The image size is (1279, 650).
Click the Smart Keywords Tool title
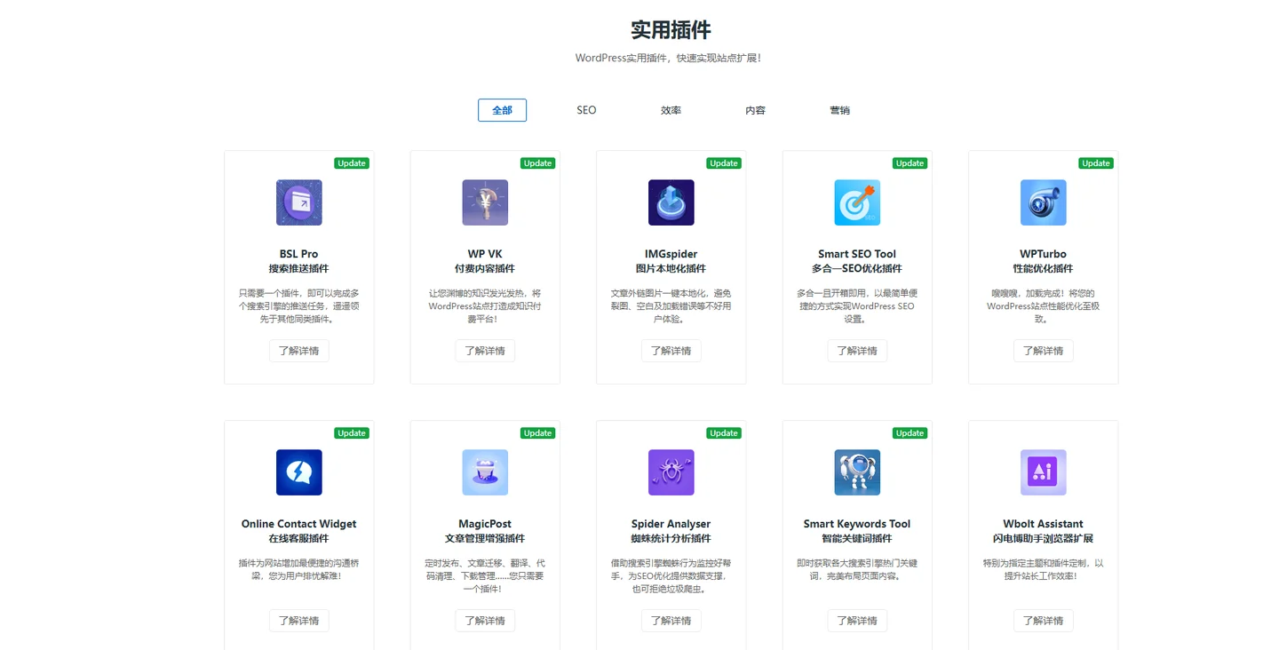click(857, 524)
